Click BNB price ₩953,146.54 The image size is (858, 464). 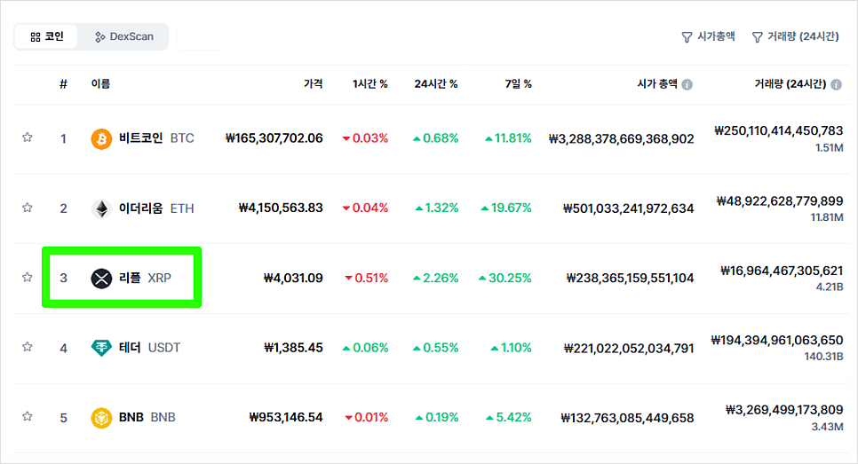[x=286, y=418]
